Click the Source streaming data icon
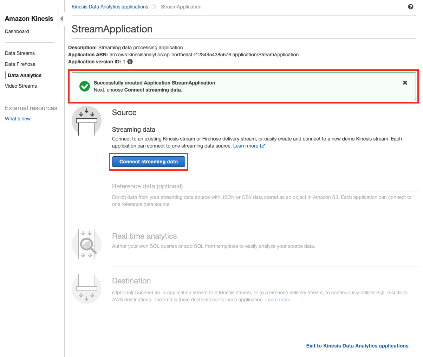 [x=86, y=121]
